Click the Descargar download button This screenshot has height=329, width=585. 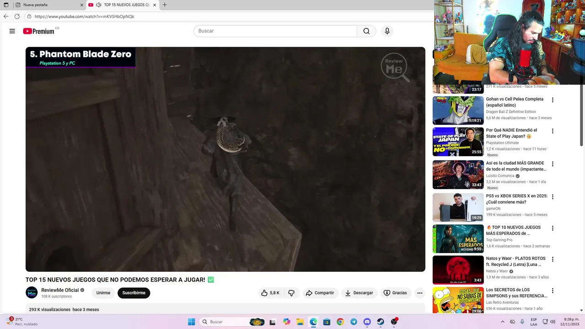pos(359,293)
